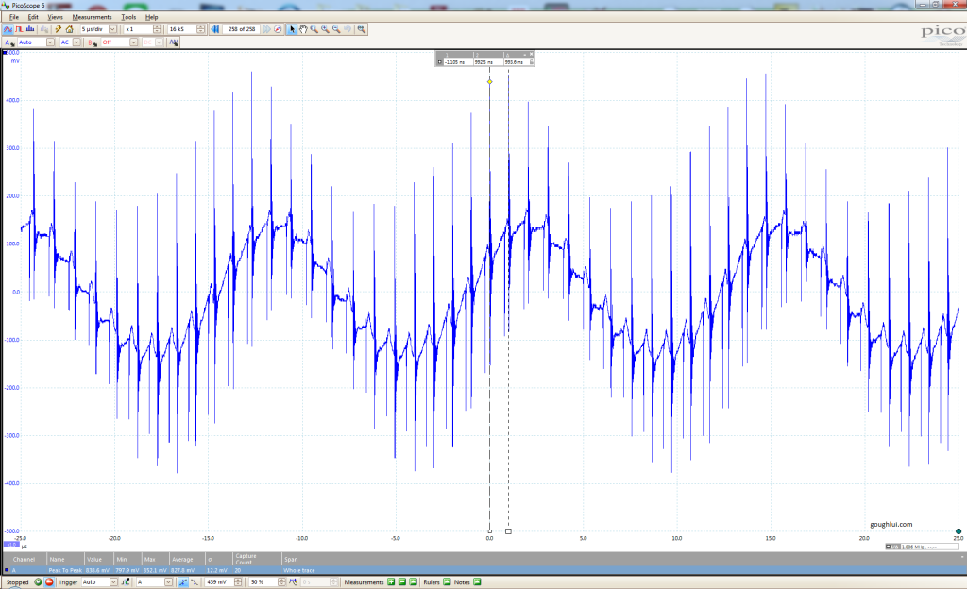
Task: Open the Edit menu
Action: click(x=33, y=17)
